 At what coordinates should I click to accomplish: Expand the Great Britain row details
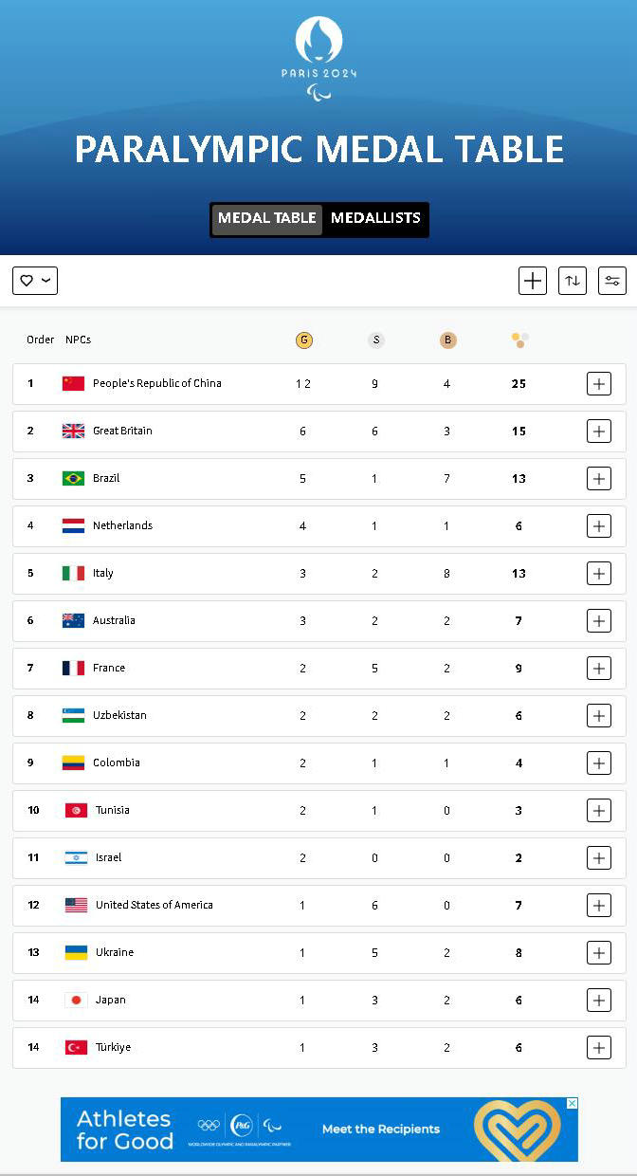(599, 432)
